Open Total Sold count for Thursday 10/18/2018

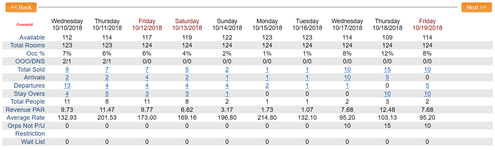(387, 70)
